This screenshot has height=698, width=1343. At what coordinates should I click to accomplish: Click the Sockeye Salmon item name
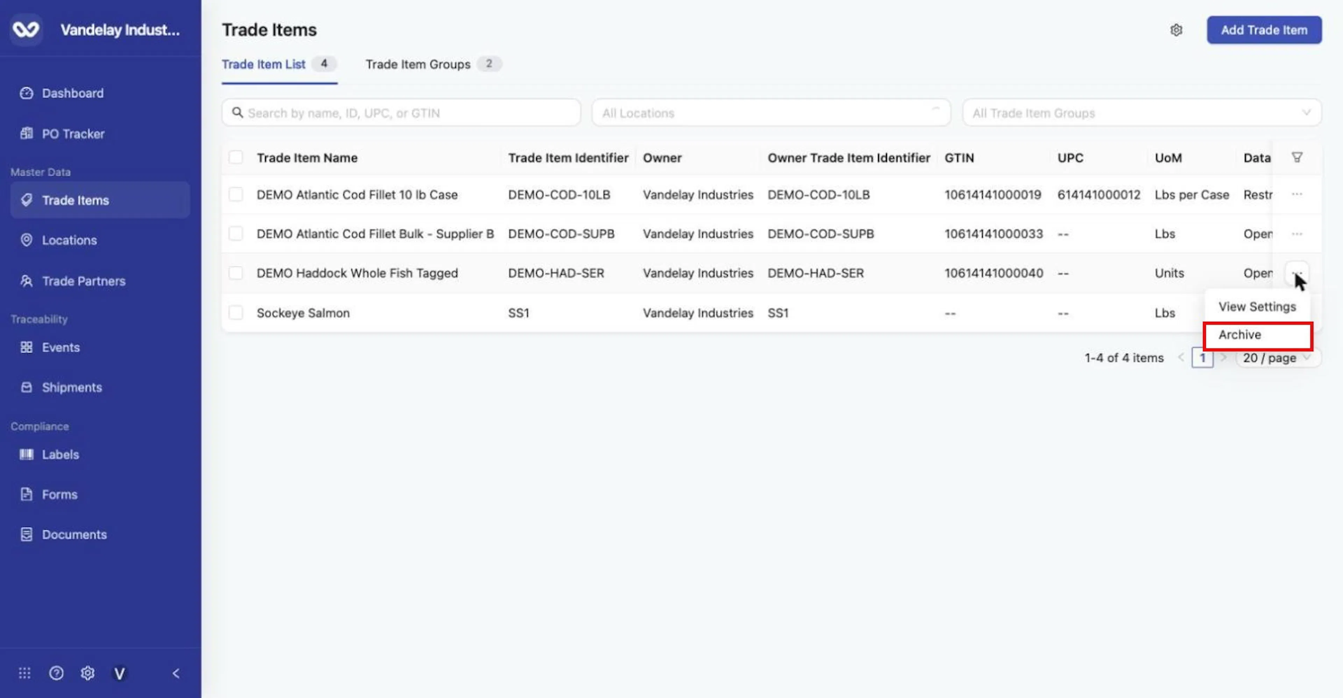pos(303,313)
